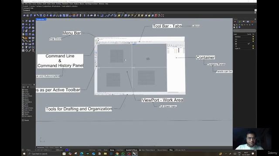This screenshot has height=156, width=279.
Task: Open the Curve menu
Action: pos(34,4)
